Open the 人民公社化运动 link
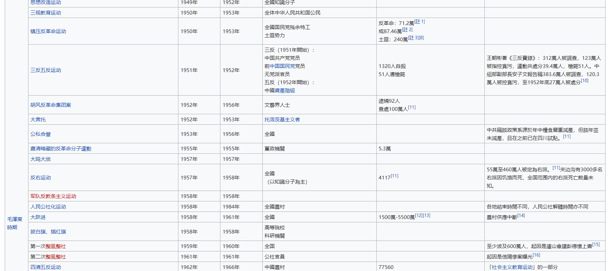This screenshot has height=271, width=613. pos(48,207)
